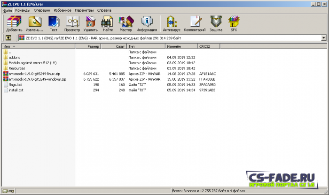Image resolution: width=329 pixels, height=195 pixels.
Task: Click date 04.09.2019 12:32
Action: 181,57
